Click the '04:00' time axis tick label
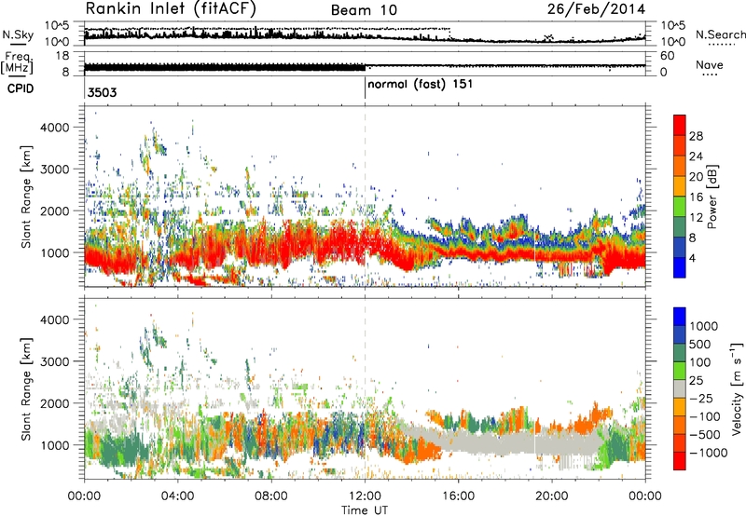The image size is (746, 516). pyautogui.click(x=177, y=496)
